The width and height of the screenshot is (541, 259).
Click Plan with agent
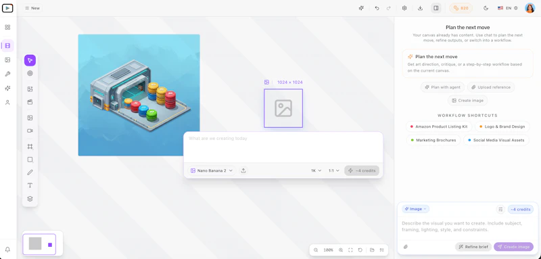pos(442,87)
